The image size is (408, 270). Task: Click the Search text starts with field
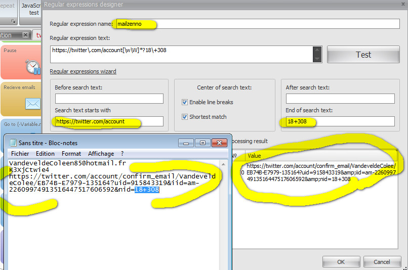click(109, 122)
